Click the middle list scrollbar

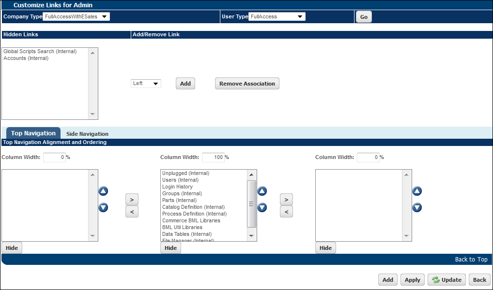(251, 203)
